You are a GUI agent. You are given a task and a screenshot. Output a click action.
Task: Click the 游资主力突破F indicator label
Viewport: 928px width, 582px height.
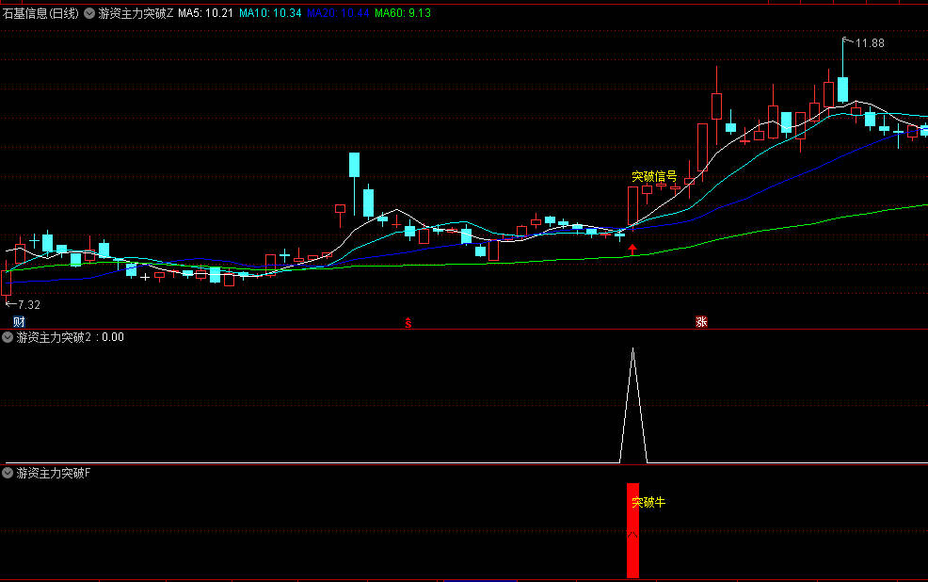[x=54, y=473]
